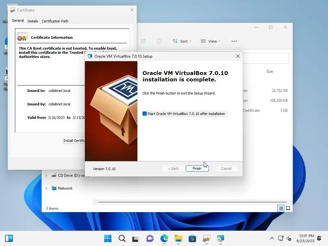Close the VirtualBox Setup dialog
Image resolution: width=328 pixels, height=246 pixels.
(x=238, y=56)
